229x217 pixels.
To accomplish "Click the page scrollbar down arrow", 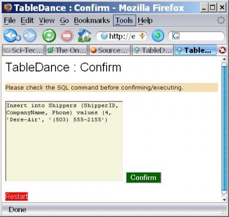I will (x=224, y=200).
